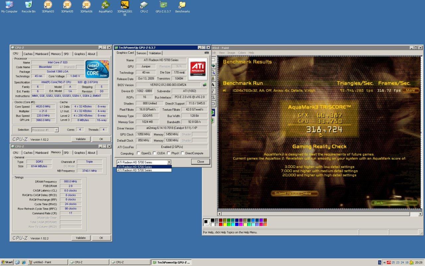The height and width of the screenshot is (266, 425).
Task: Pick the yellow color swatch in Paint
Action: point(225,224)
